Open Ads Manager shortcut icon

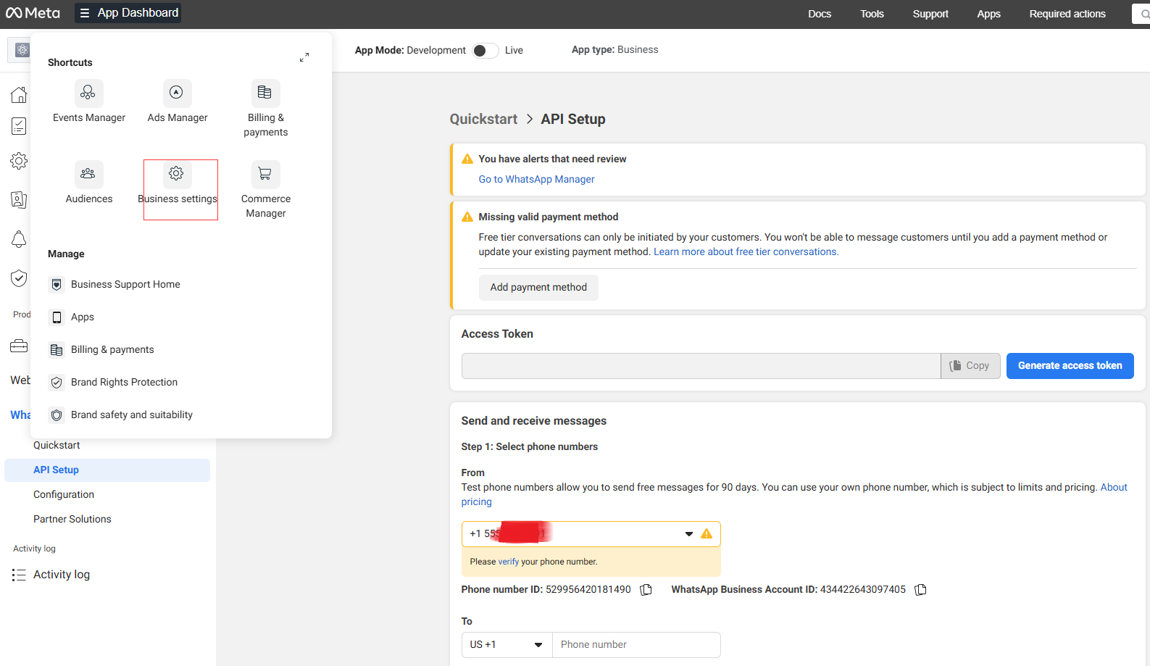click(x=177, y=93)
